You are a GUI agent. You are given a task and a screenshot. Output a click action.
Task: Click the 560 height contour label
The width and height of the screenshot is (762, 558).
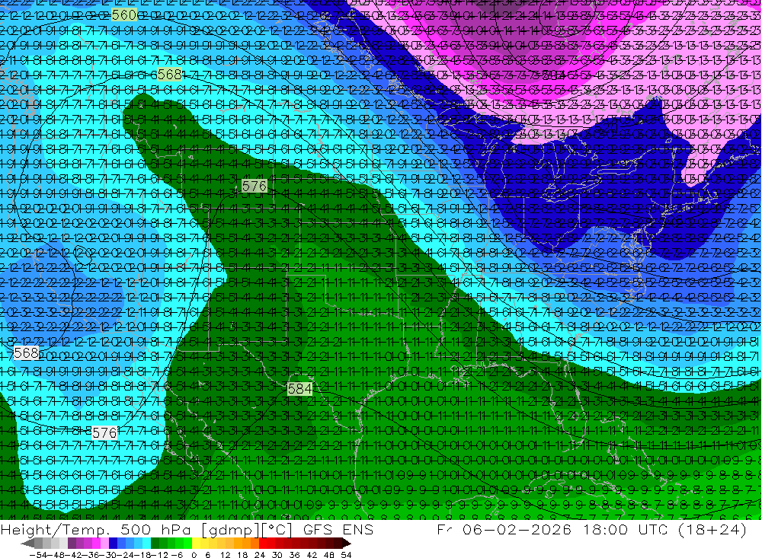point(124,15)
